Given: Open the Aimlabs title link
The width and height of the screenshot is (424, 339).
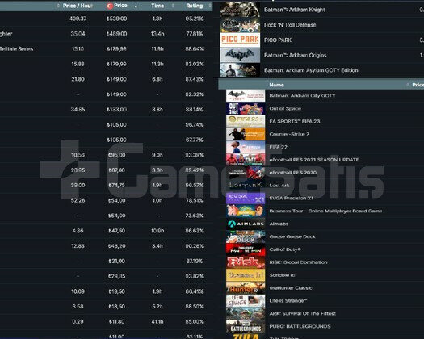Looking at the screenshot, I should pos(279,224).
